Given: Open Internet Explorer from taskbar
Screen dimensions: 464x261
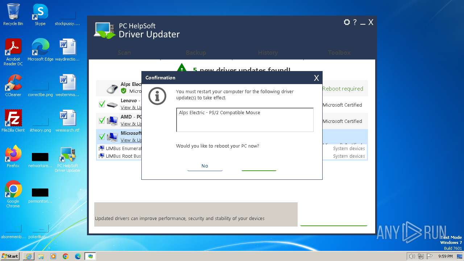Looking at the screenshot, I should tap(29, 256).
